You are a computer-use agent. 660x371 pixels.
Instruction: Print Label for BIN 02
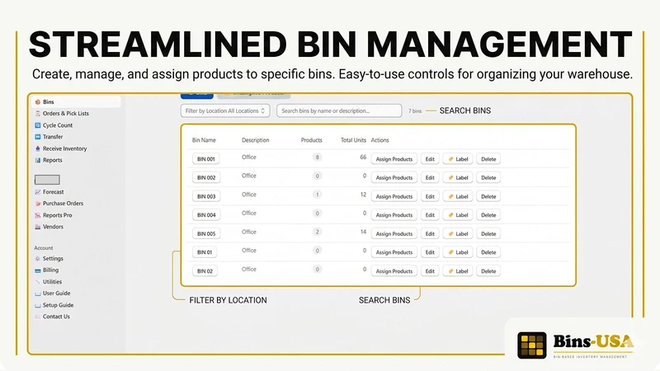point(458,271)
